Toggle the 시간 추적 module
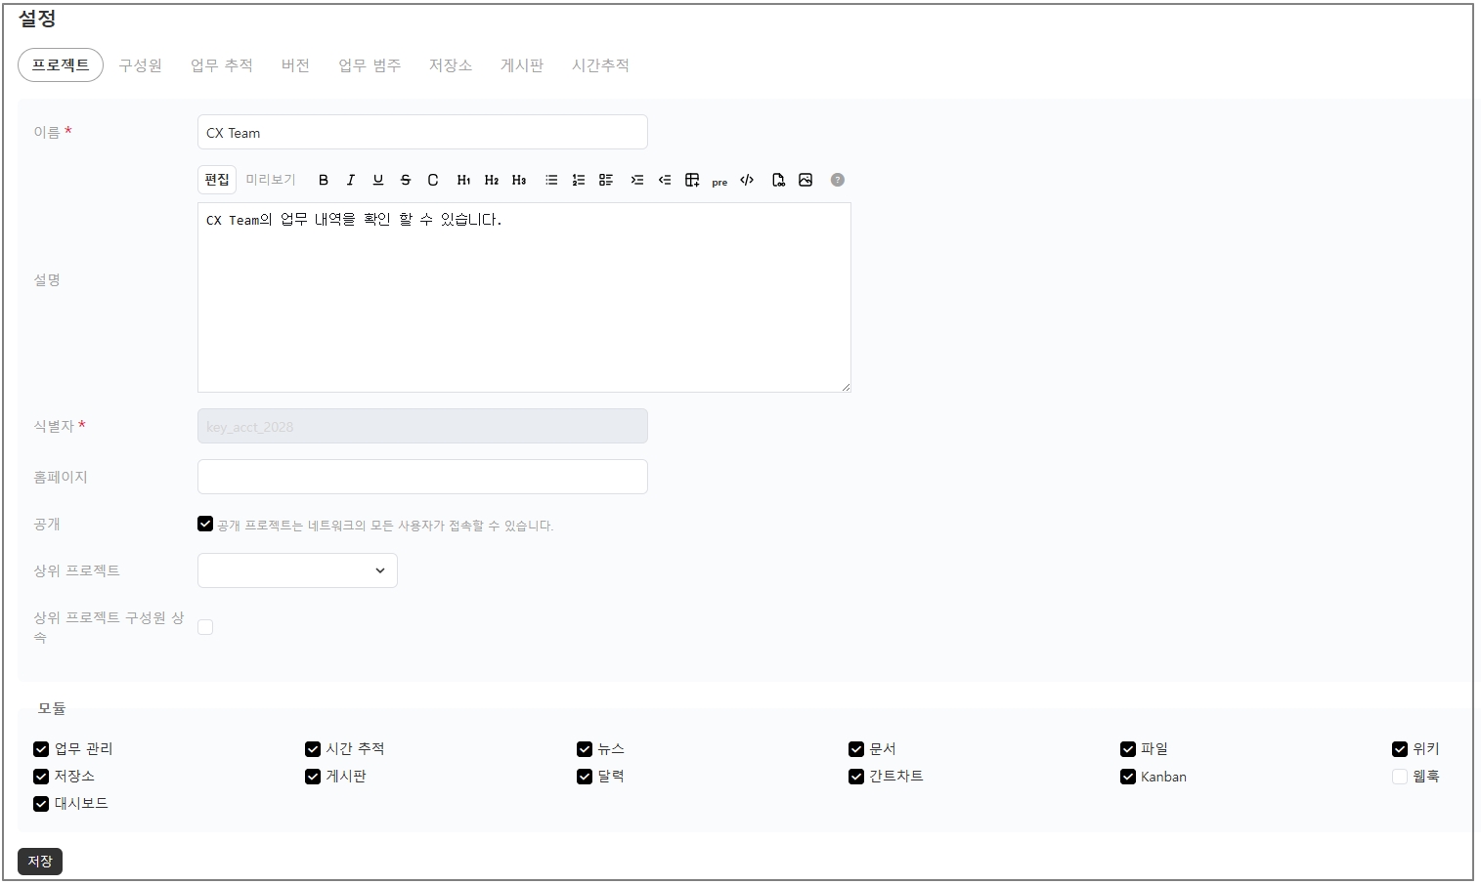 (313, 749)
